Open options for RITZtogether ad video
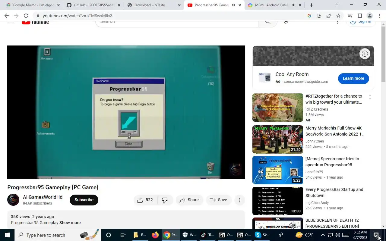The height and width of the screenshot is (241, 386). pyautogui.click(x=370, y=97)
